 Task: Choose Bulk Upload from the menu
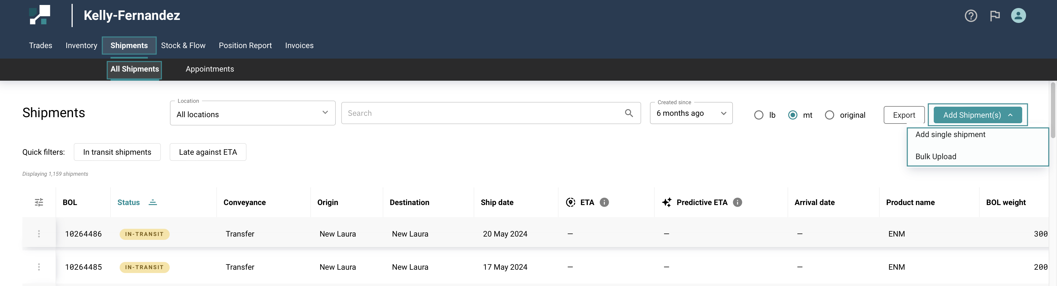tap(935, 157)
